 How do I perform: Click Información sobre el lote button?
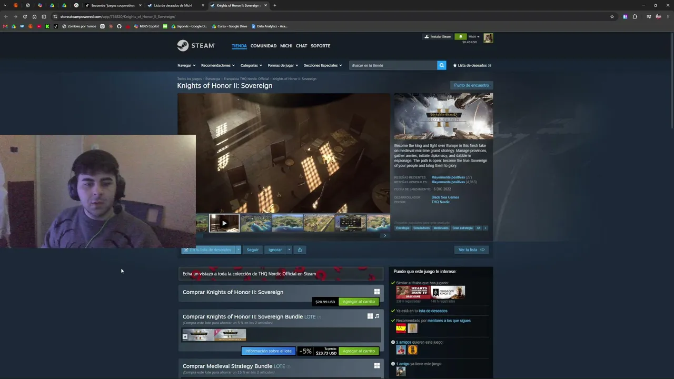[x=269, y=351]
